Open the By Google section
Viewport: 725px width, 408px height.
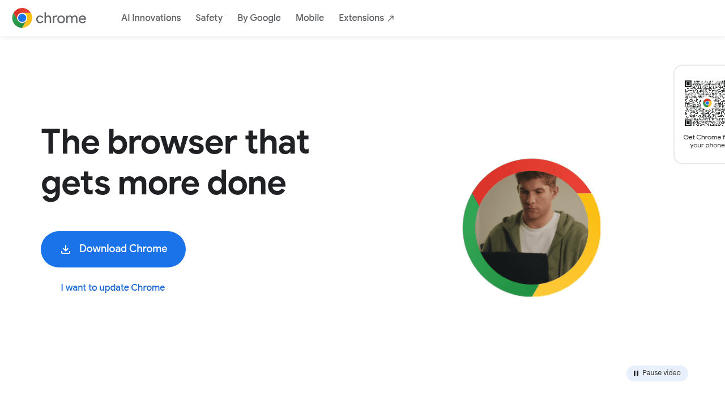pos(259,18)
